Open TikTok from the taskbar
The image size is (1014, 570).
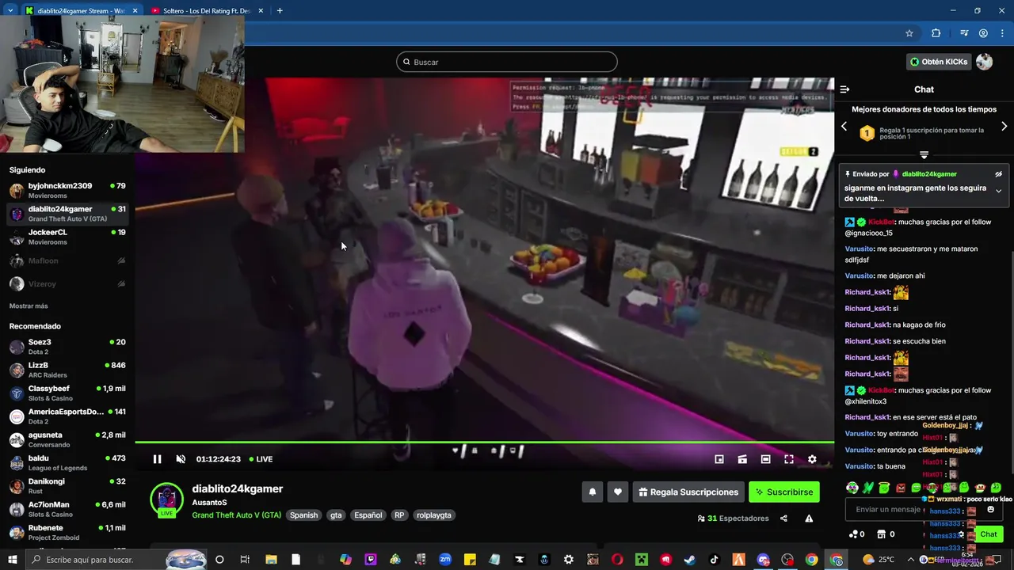(x=715, y=560)
